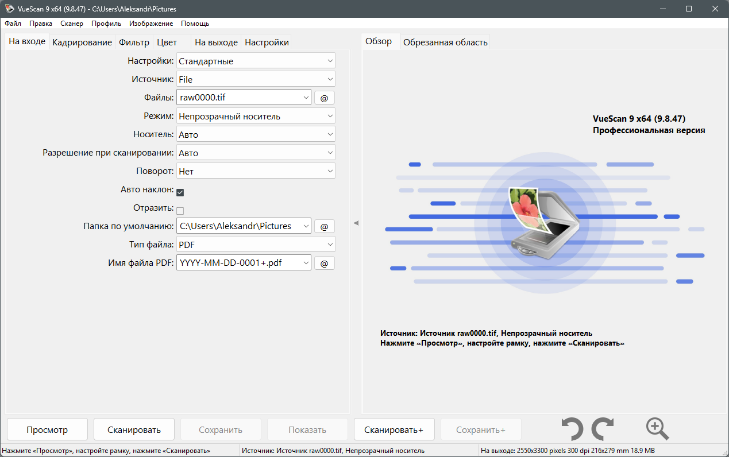
Task: Click the VueScan app icon in the title bar
Action: pyautogui.click(x=9, y=9)
